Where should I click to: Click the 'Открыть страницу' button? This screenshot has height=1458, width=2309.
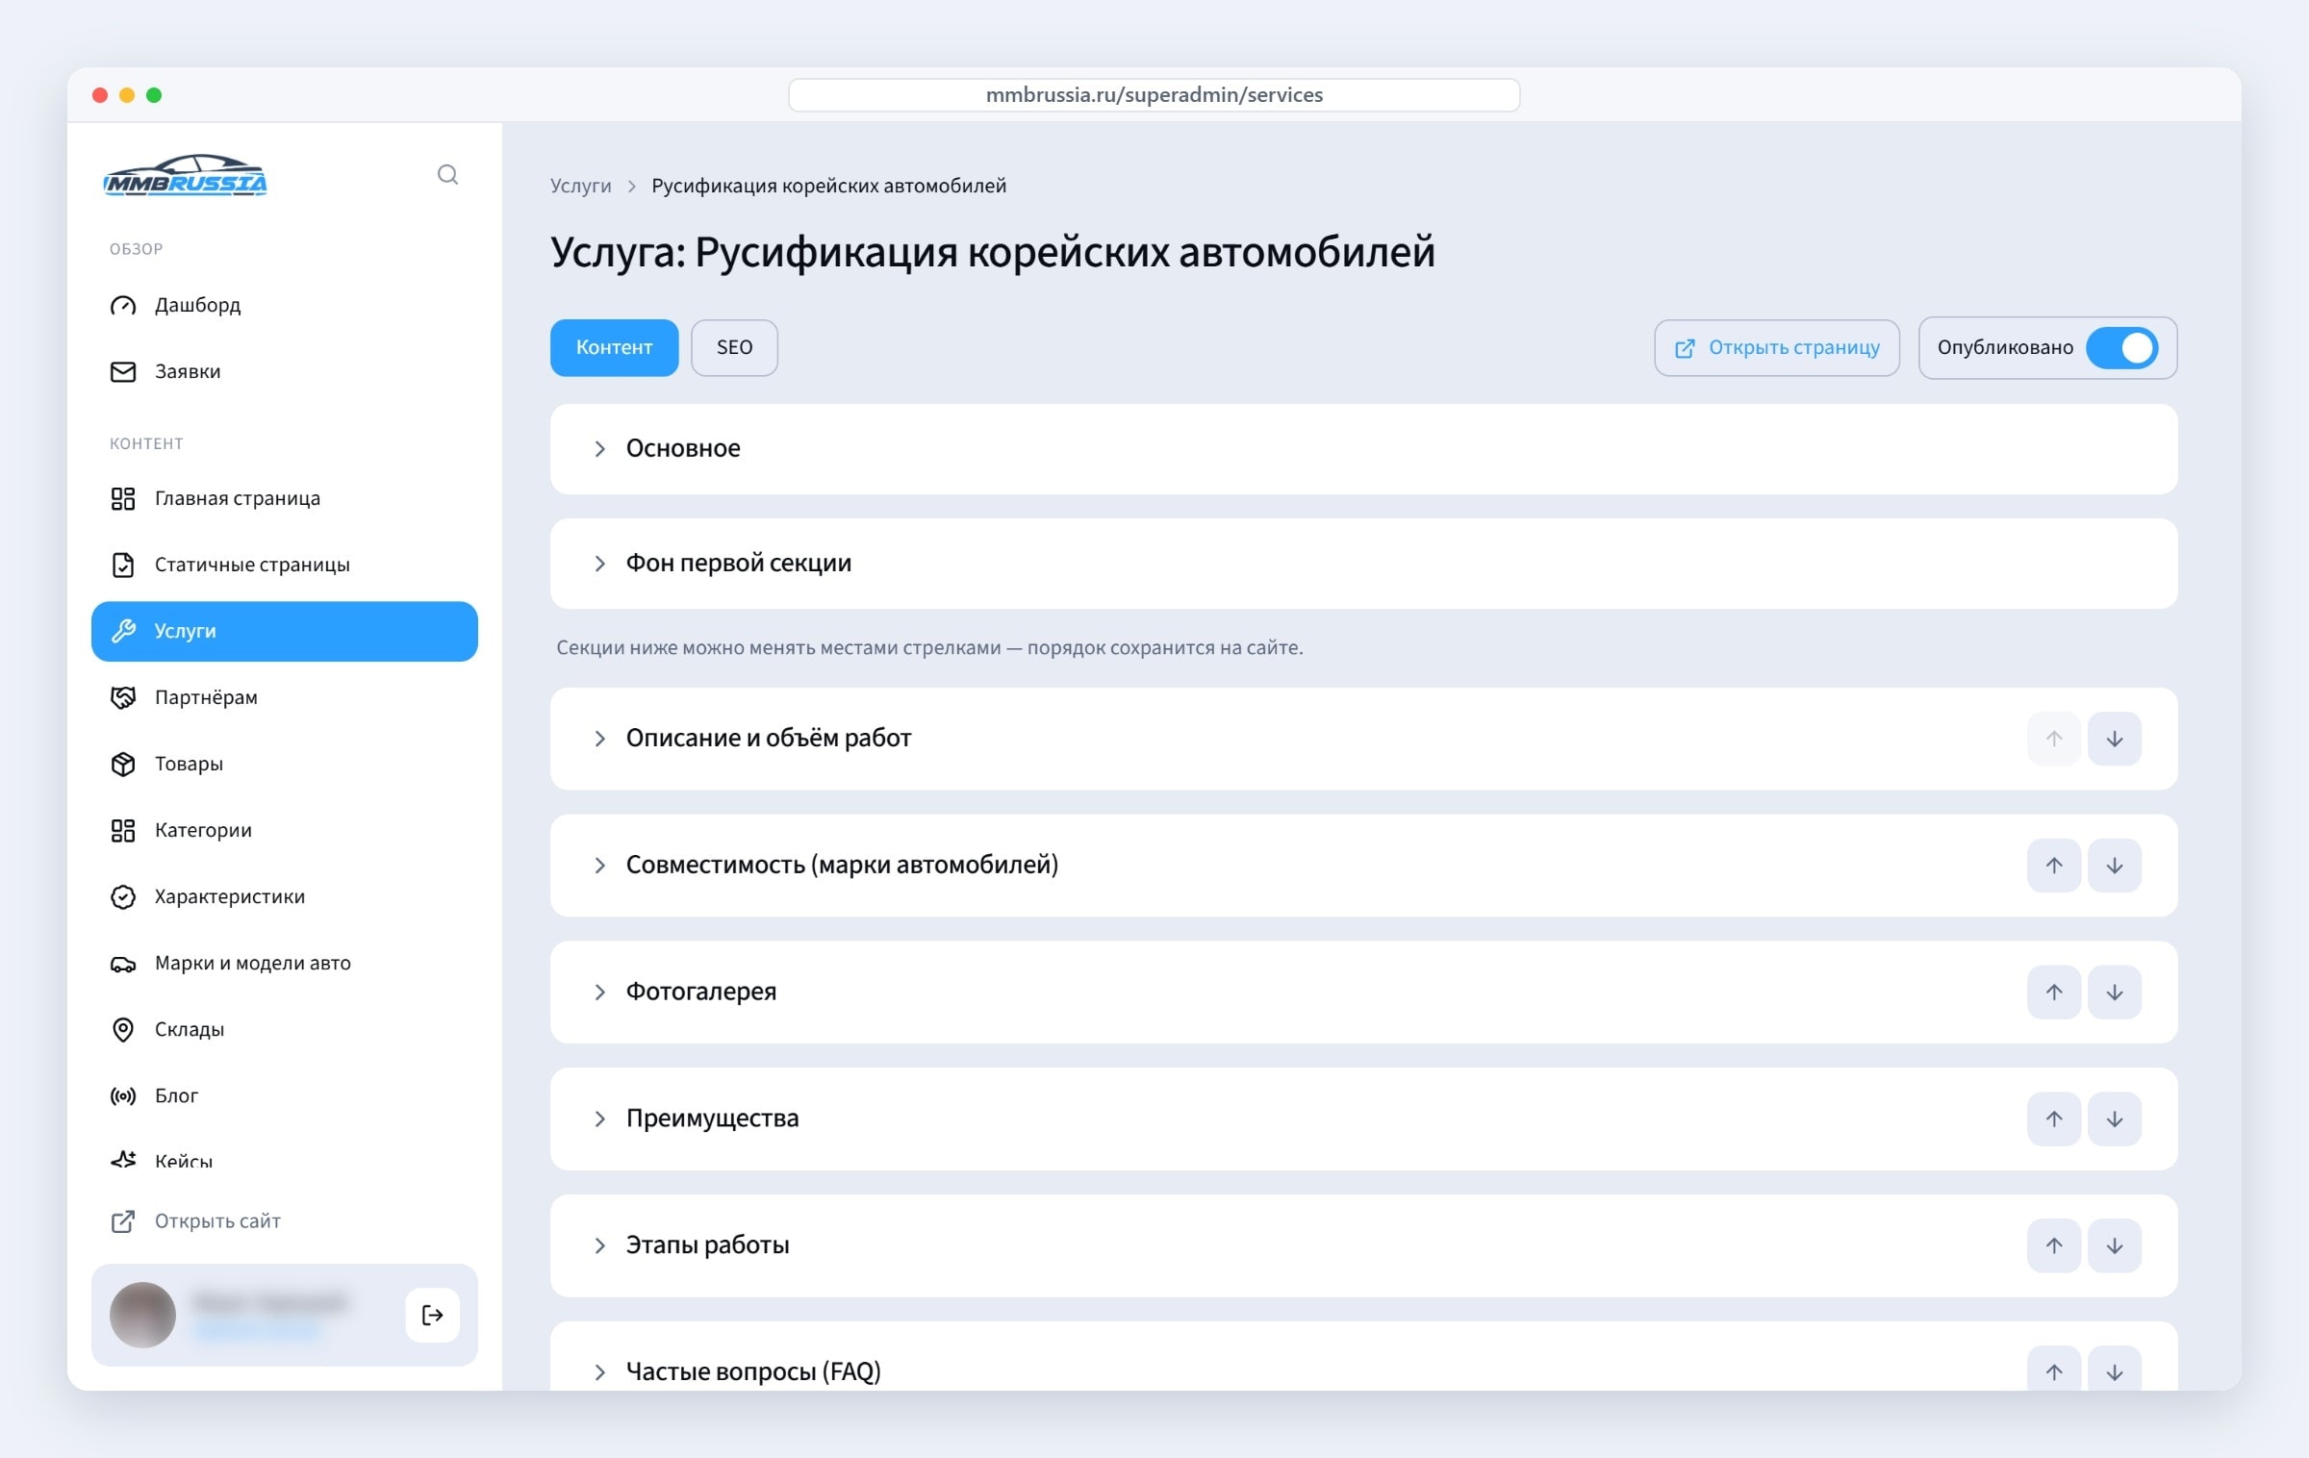coord(1777,347)
